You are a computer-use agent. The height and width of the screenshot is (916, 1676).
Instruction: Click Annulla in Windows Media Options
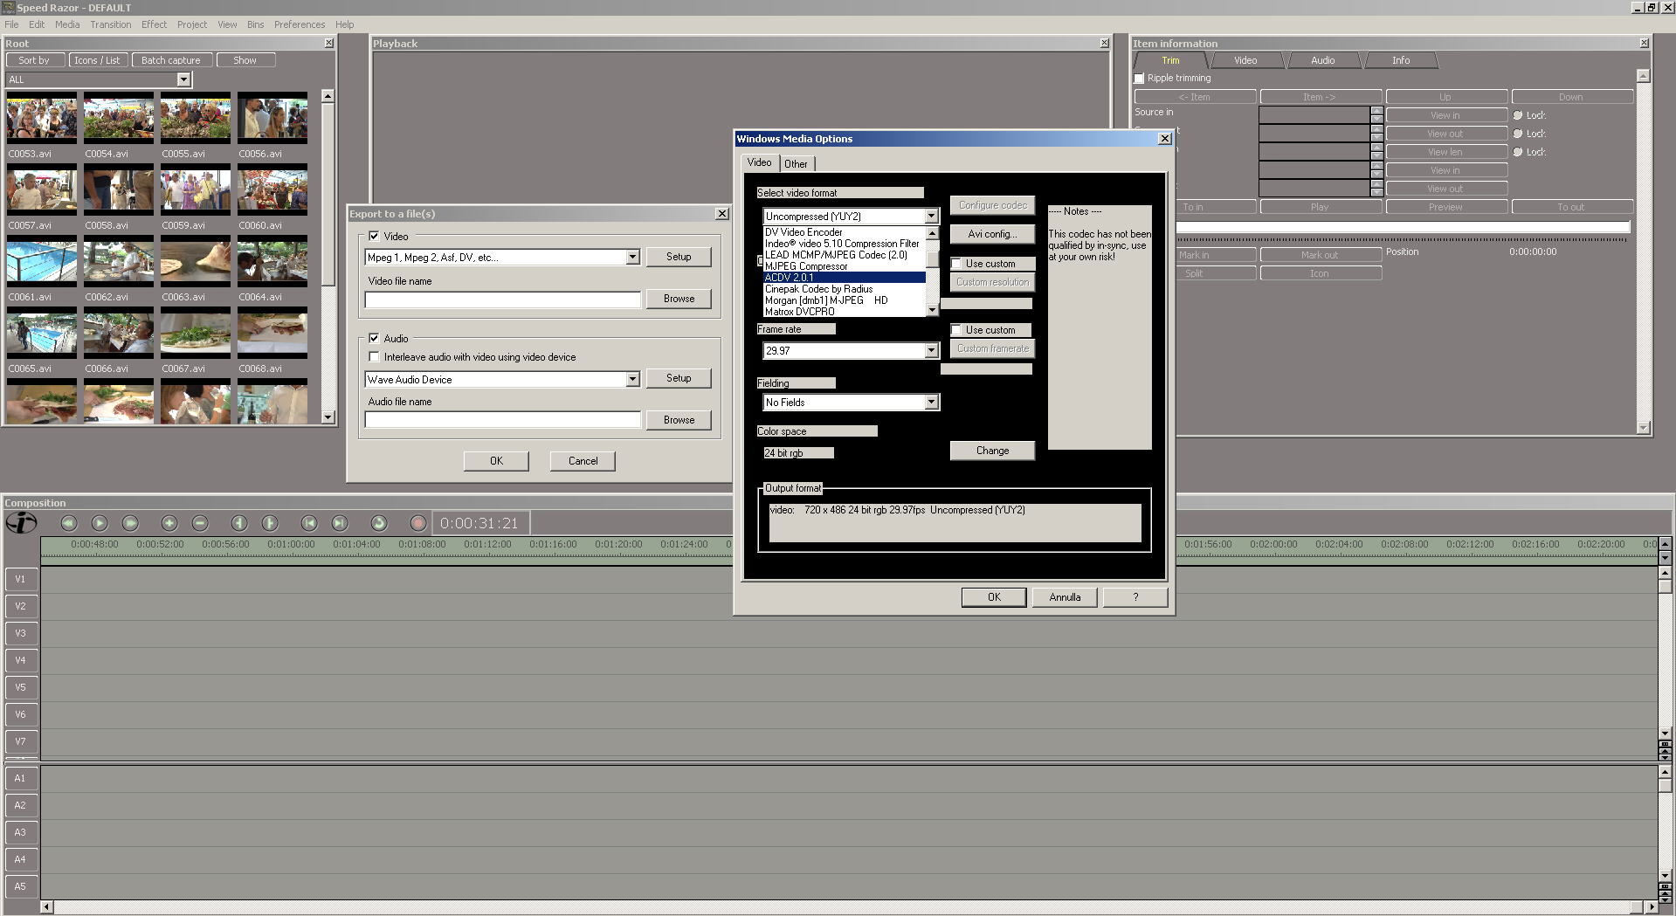[1065, 597]
